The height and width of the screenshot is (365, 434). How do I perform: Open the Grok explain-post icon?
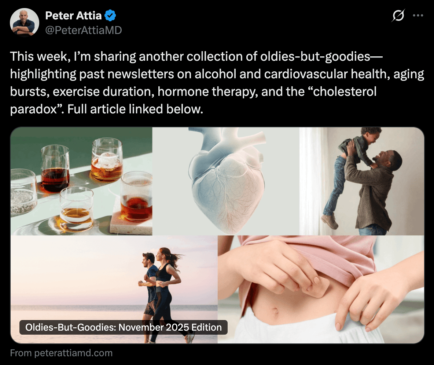coord(398,15)
